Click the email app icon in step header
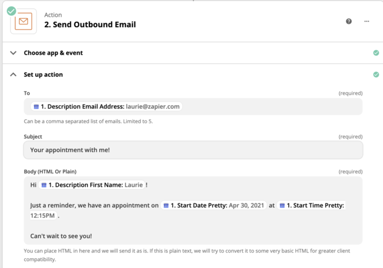This screenshot has height=268, width=383. point(24,21)
